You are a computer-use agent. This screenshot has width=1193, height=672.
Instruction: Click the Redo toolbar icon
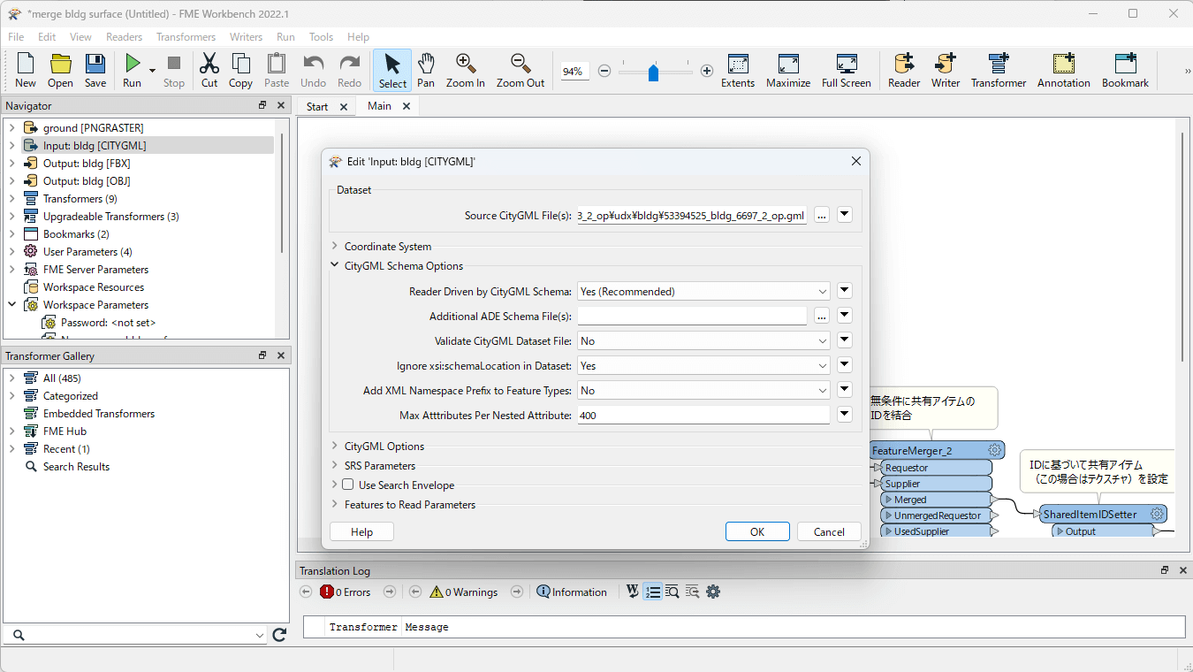pyautogui.click(x=350, y=64)
